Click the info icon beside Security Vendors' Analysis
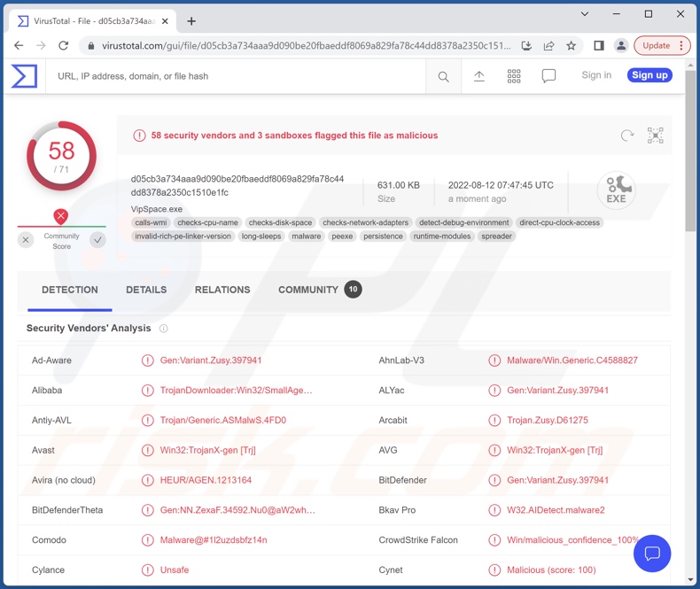 click(x=164, y=329)
